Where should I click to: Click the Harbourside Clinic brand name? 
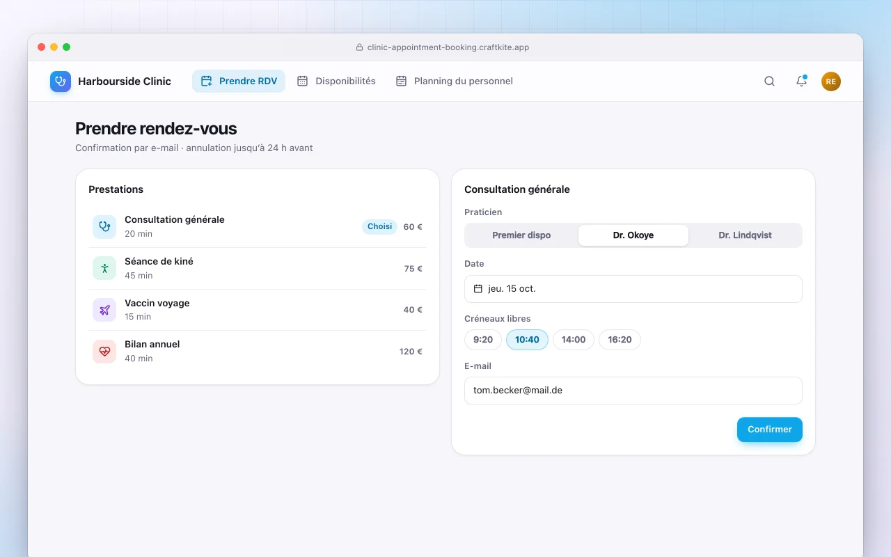click(x=125, y=81)
